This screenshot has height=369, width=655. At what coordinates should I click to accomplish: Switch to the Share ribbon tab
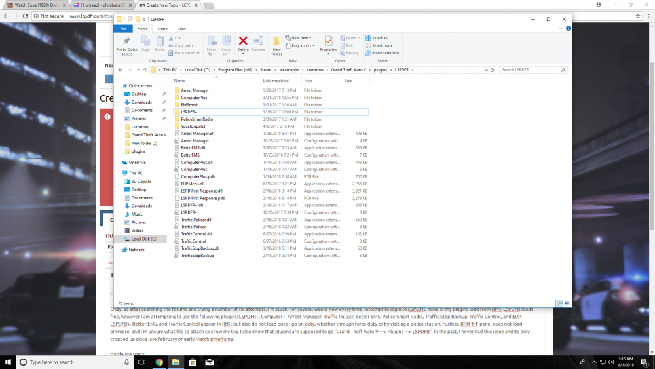(162, 28)
